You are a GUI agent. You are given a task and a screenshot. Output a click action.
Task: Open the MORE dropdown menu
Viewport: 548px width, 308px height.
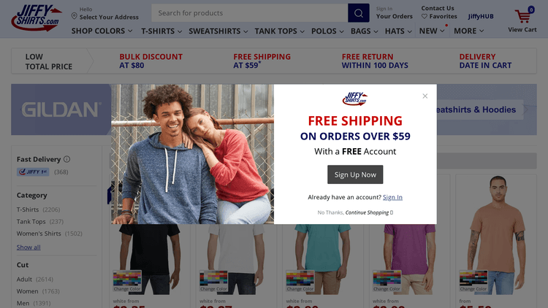coord(468,31)
